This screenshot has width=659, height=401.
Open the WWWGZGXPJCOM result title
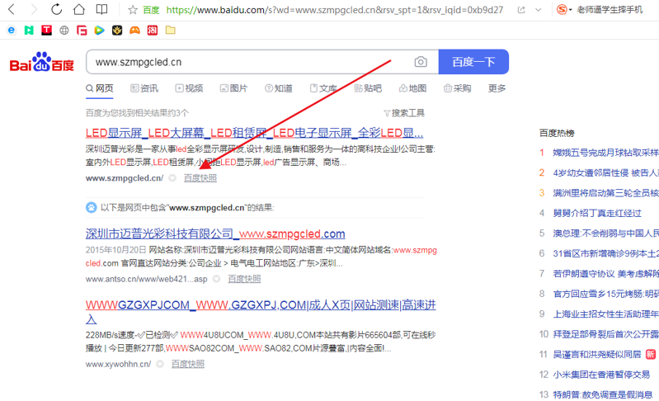tap(261, 312)
